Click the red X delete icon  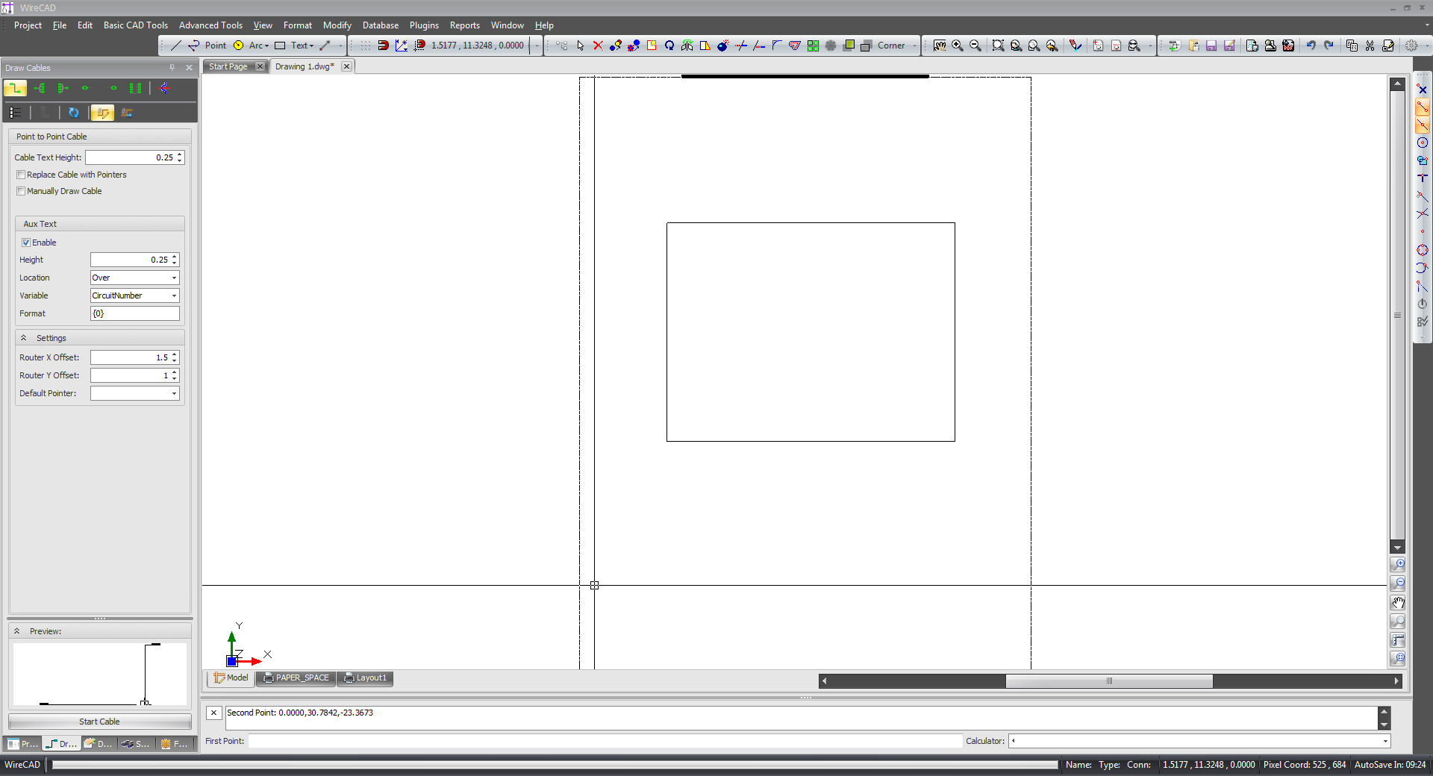[x=598, y=46]
